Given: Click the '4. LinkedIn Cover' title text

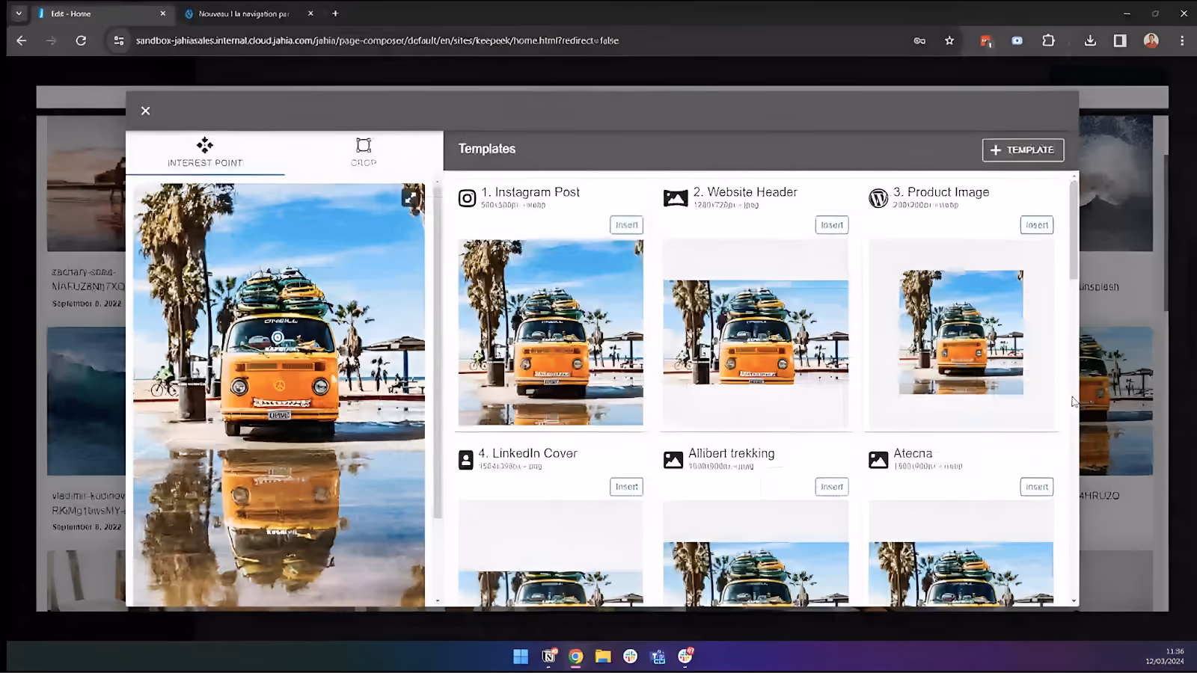Looking at the screenshot, I should (x=528, y=453).
